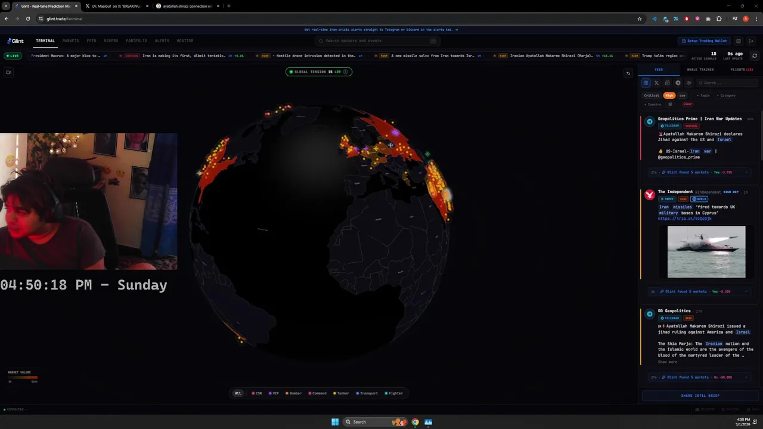Open the Topic filter dropdown

coord(704,95)
